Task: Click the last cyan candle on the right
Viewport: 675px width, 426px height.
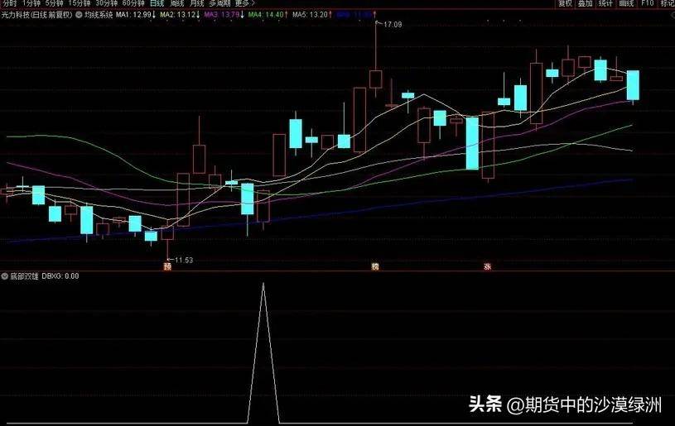Action: point(633,85)
